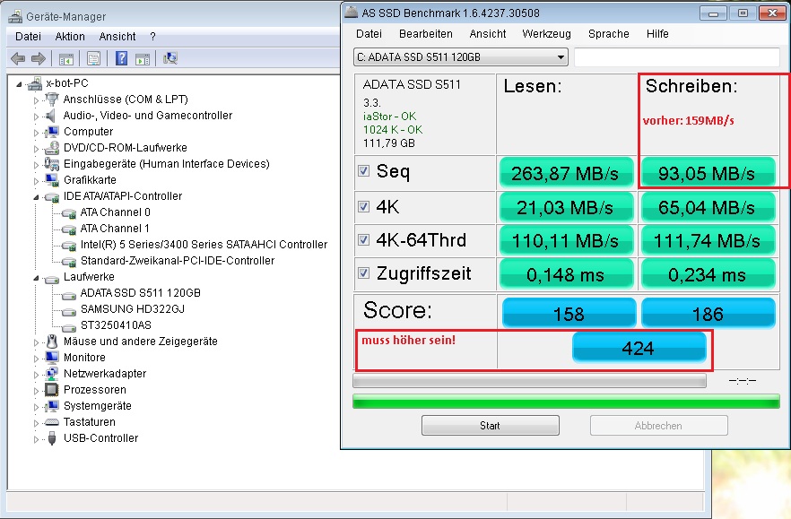Click the total score 424 field

[639, 348]
